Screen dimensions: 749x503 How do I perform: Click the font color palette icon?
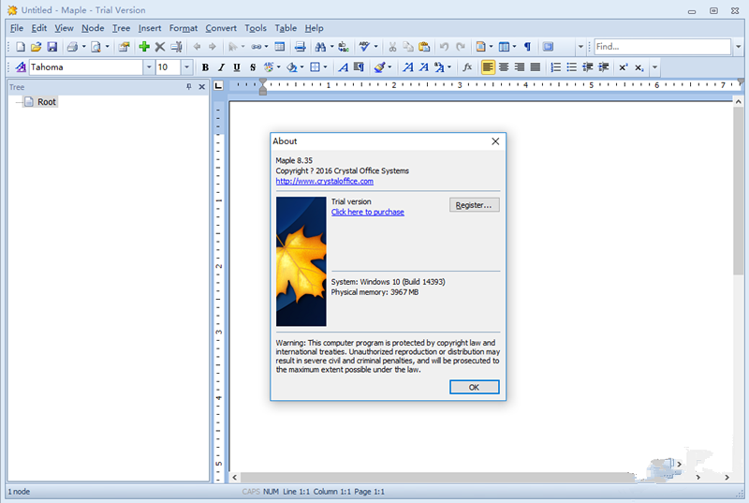click(269, 67)
